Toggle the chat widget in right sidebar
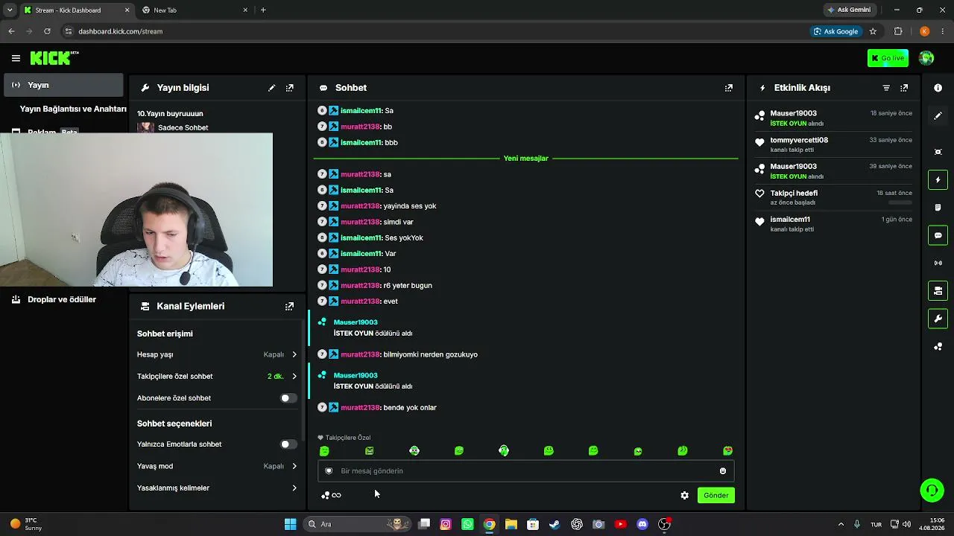 pos(938,235)
